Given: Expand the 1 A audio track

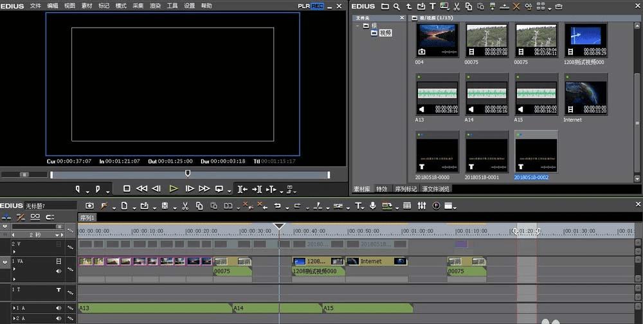Looking at the screenshot, I should click(14, 309).
